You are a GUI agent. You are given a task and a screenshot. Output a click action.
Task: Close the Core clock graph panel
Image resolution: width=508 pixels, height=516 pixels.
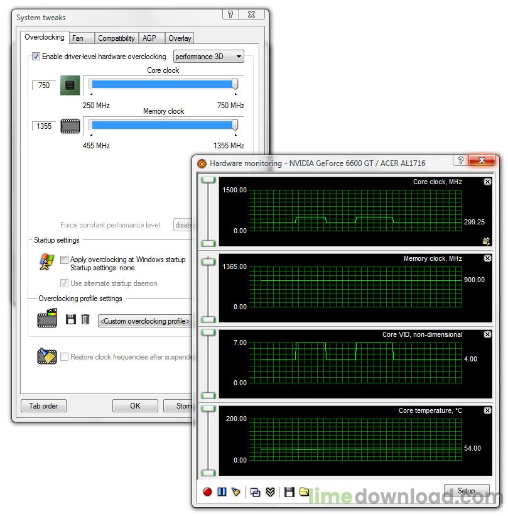[x=487, y=182]
